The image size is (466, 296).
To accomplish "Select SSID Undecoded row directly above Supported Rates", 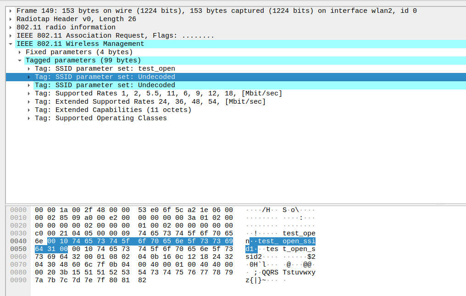I will 105,85.
